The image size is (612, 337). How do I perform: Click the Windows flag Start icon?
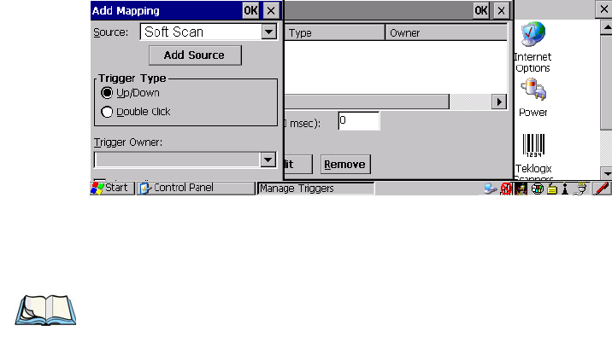pyautogui.click(x=97, y=189)
